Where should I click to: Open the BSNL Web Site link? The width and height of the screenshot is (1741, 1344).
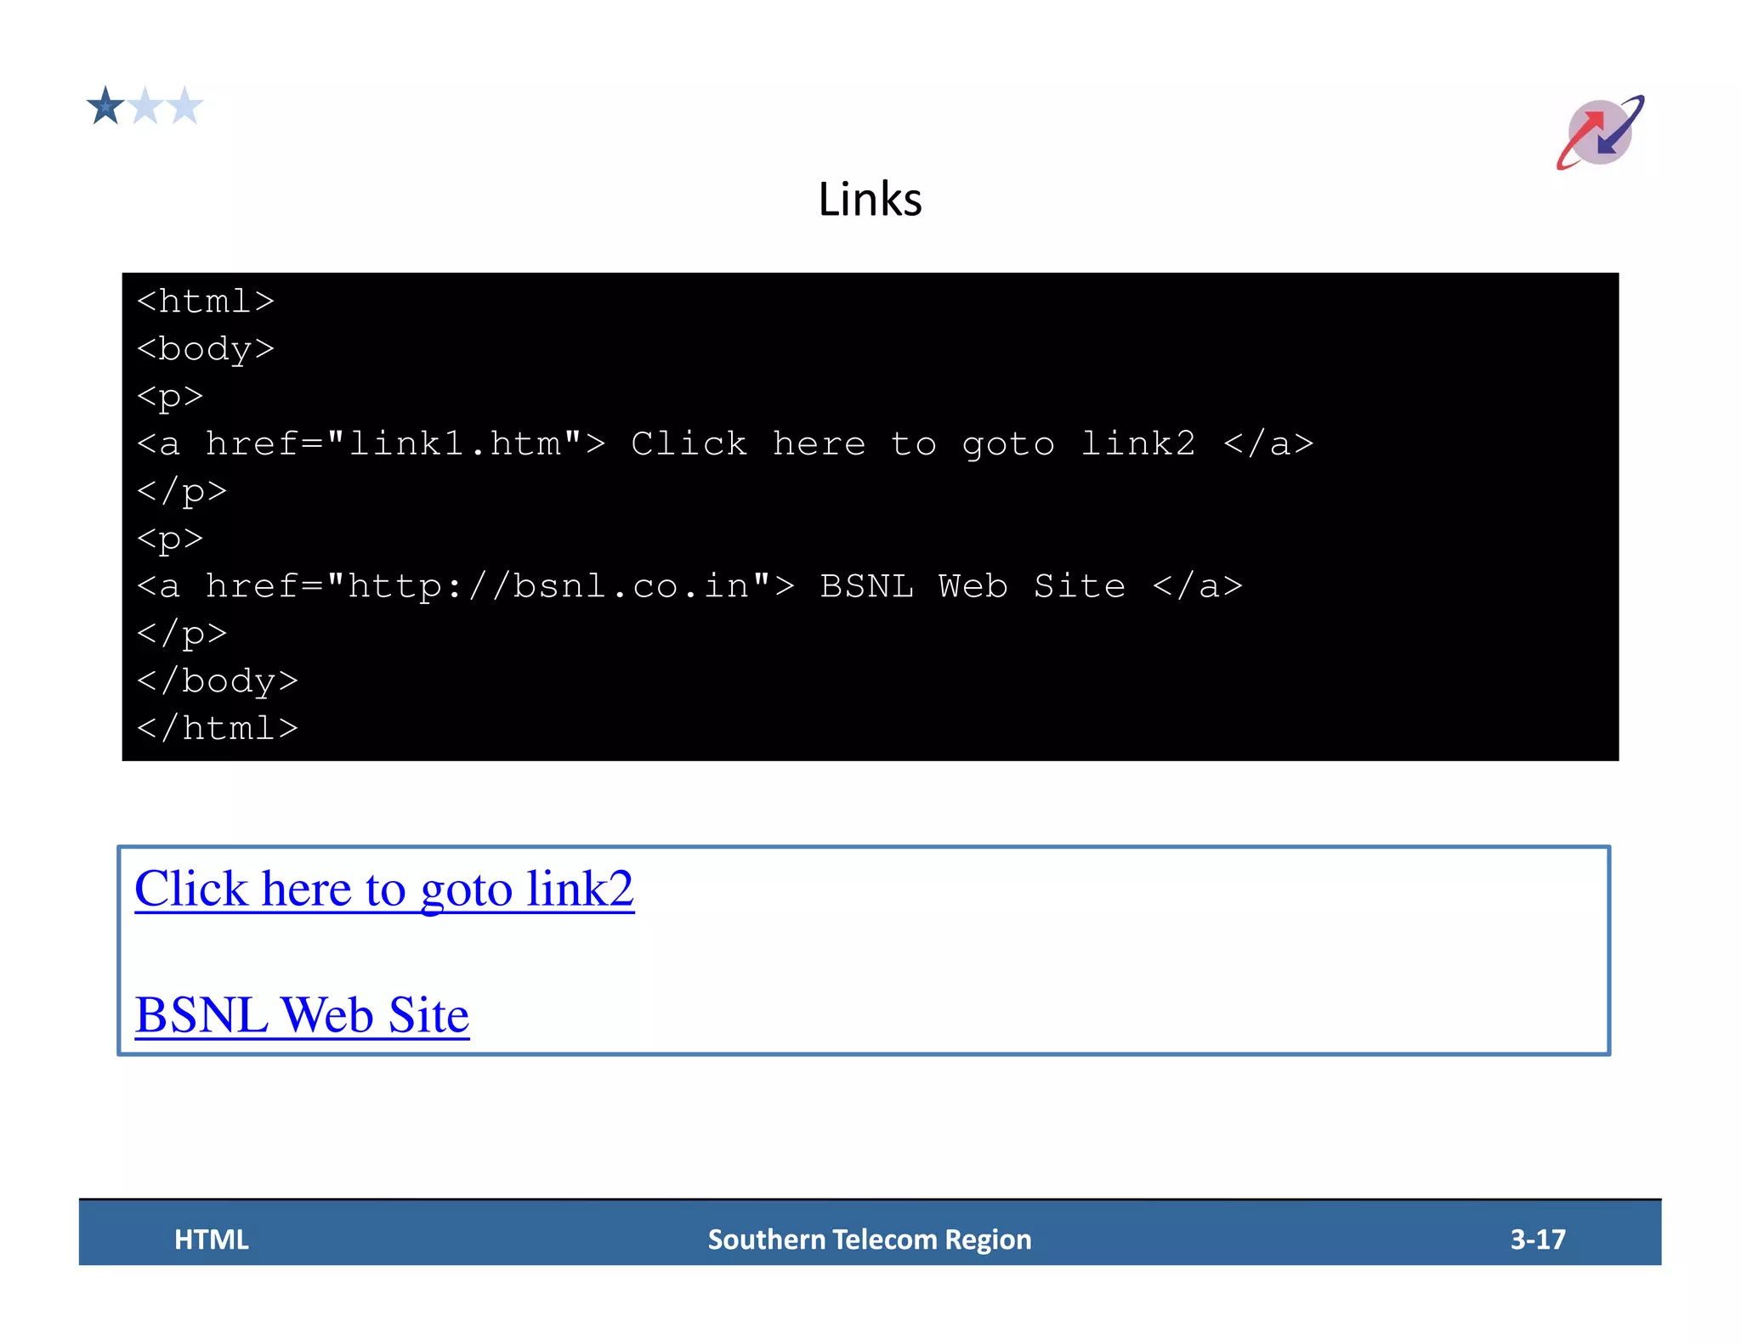(x=302, y=1015)
